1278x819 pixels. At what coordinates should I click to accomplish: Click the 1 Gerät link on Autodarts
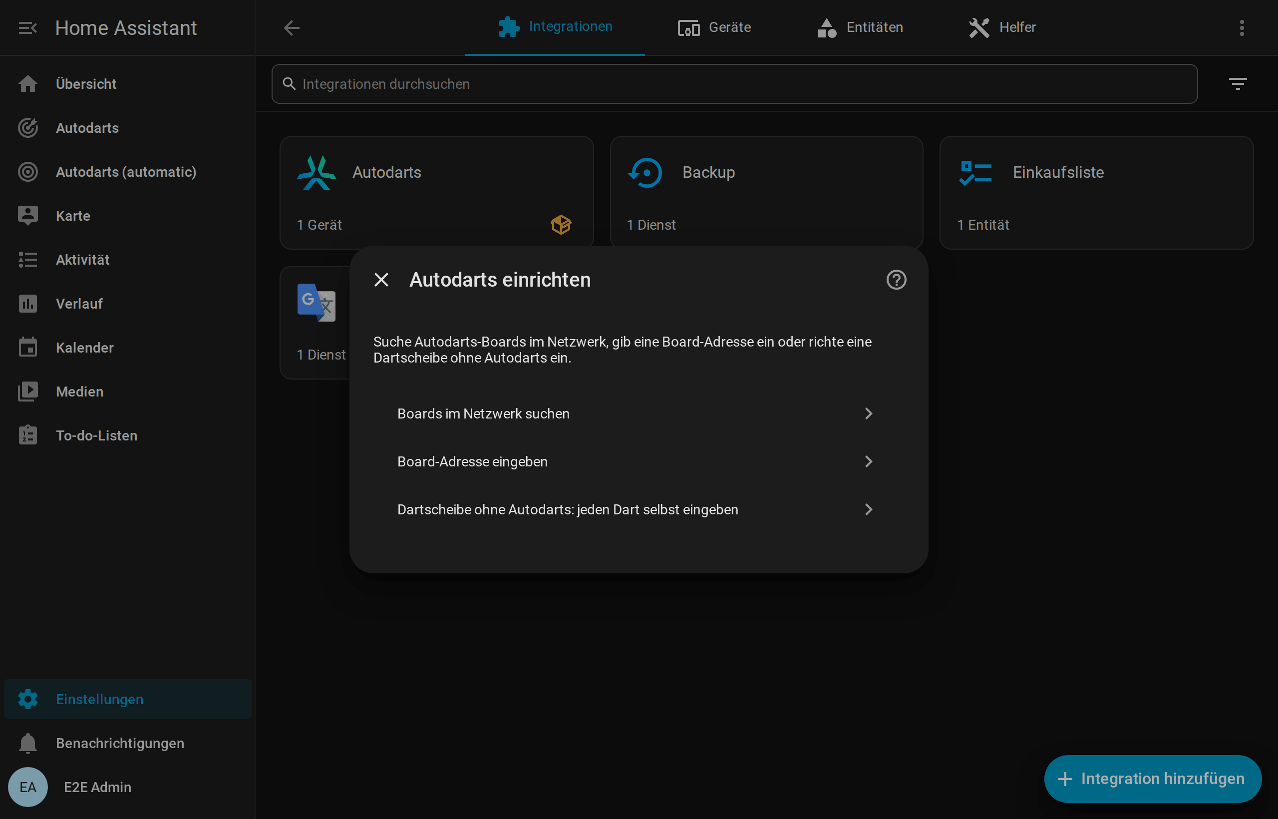click(319, 225)
